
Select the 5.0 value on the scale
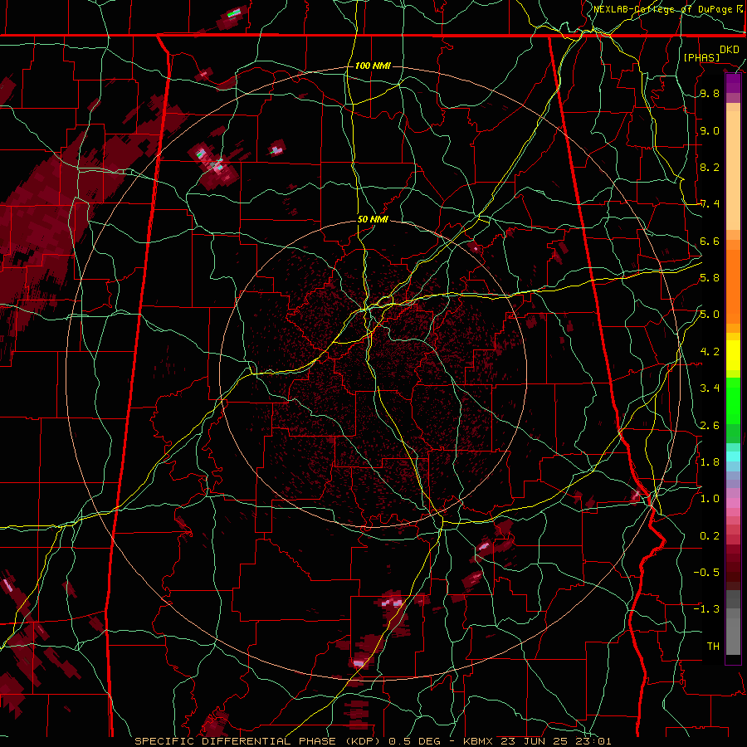(710, 315)
